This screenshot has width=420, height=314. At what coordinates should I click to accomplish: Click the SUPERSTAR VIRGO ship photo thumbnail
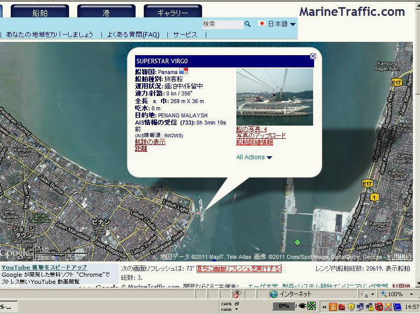(x=275, y=96)
